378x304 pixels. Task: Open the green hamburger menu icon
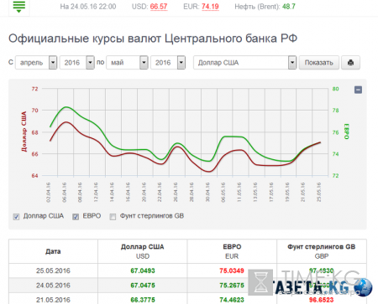[19, 7]
